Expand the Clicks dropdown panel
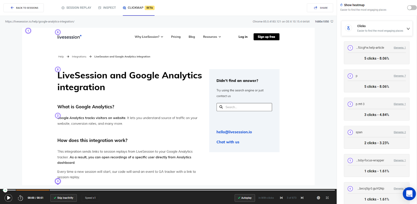Image resolution: width=417 pixels, height=204 pixels. tap(408, 29)
